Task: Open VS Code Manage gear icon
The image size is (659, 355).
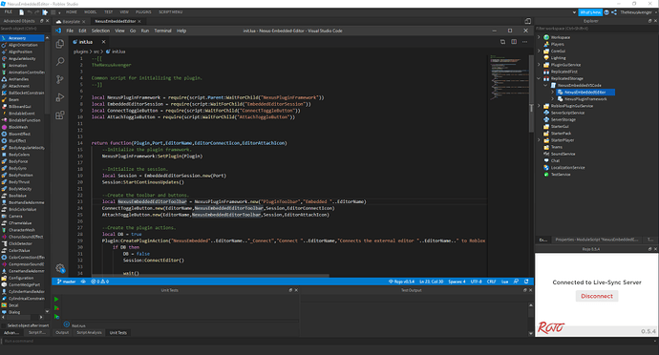Action: click(x=60, y=267)
